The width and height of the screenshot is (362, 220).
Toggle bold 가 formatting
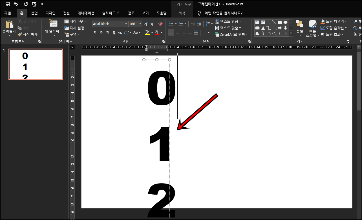(95, 32)
